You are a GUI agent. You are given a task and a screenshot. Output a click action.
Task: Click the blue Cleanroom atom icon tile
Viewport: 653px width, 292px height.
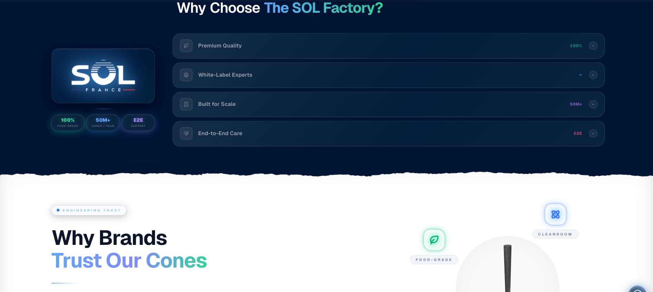point(555,214)
